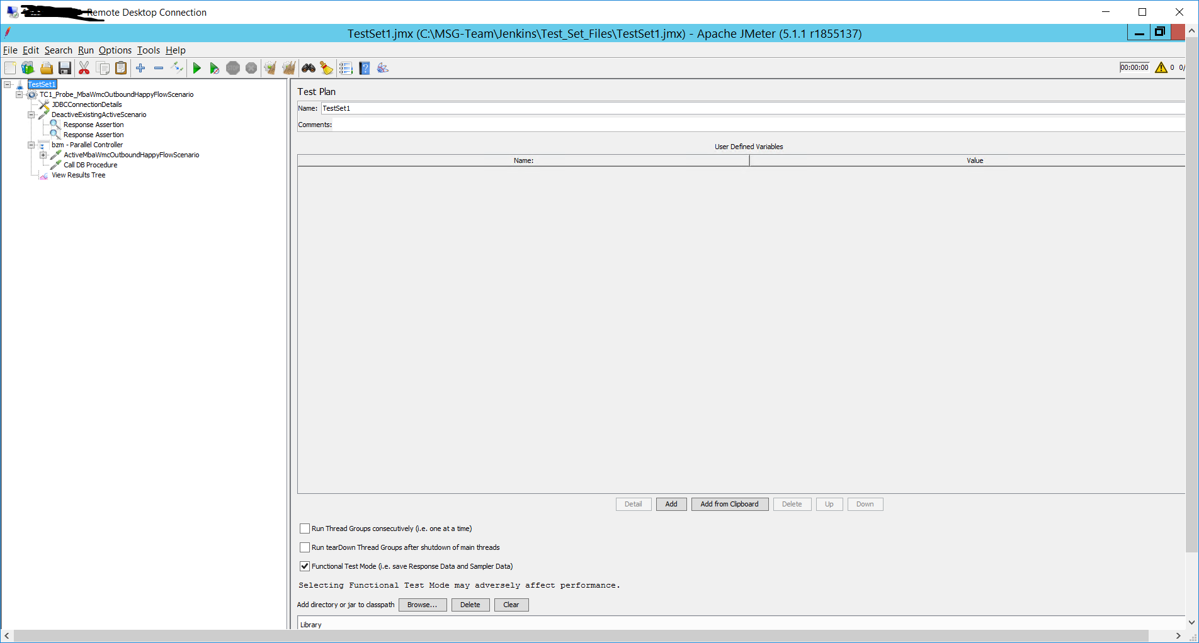Viewport: 1199px width, 643px height.
Task: Click Start no pauses icon
Action: 215,68
